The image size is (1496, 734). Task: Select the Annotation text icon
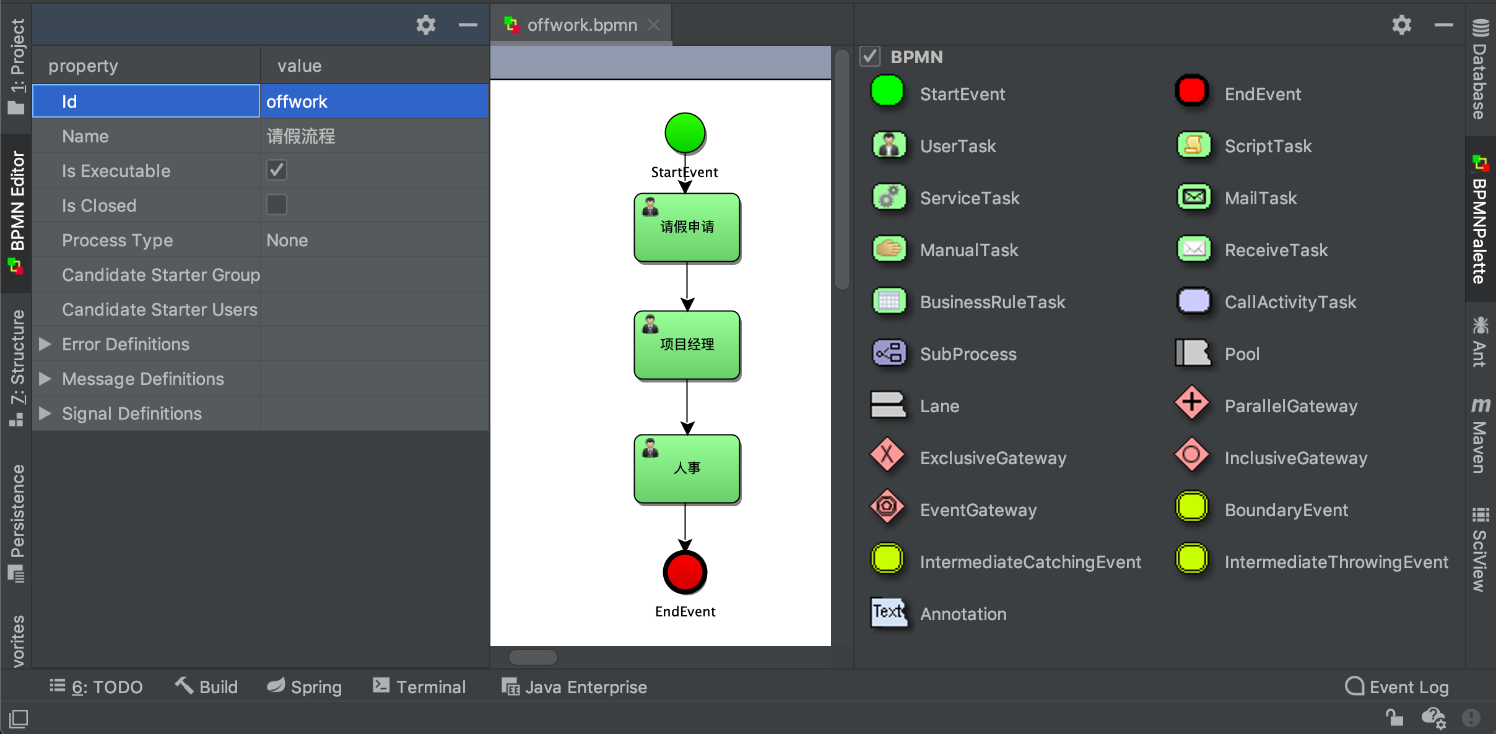coord(888,613)
